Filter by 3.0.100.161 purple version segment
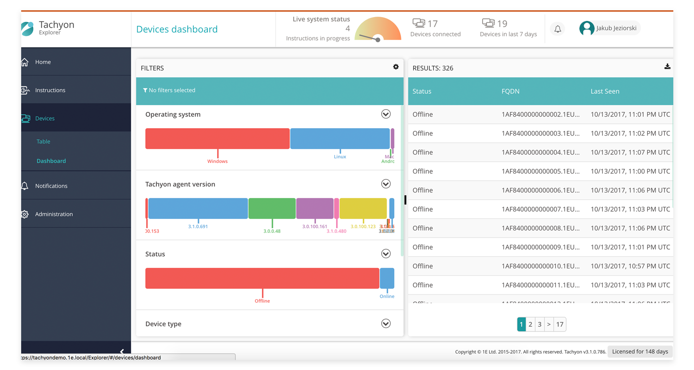 click(315, 209)
